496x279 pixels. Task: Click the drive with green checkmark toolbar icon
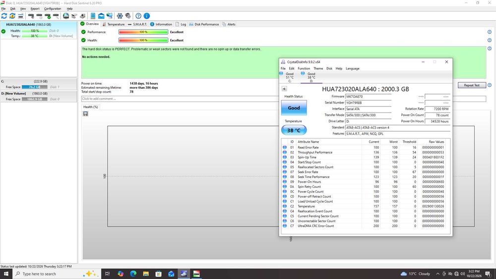(x=48, y=16)
